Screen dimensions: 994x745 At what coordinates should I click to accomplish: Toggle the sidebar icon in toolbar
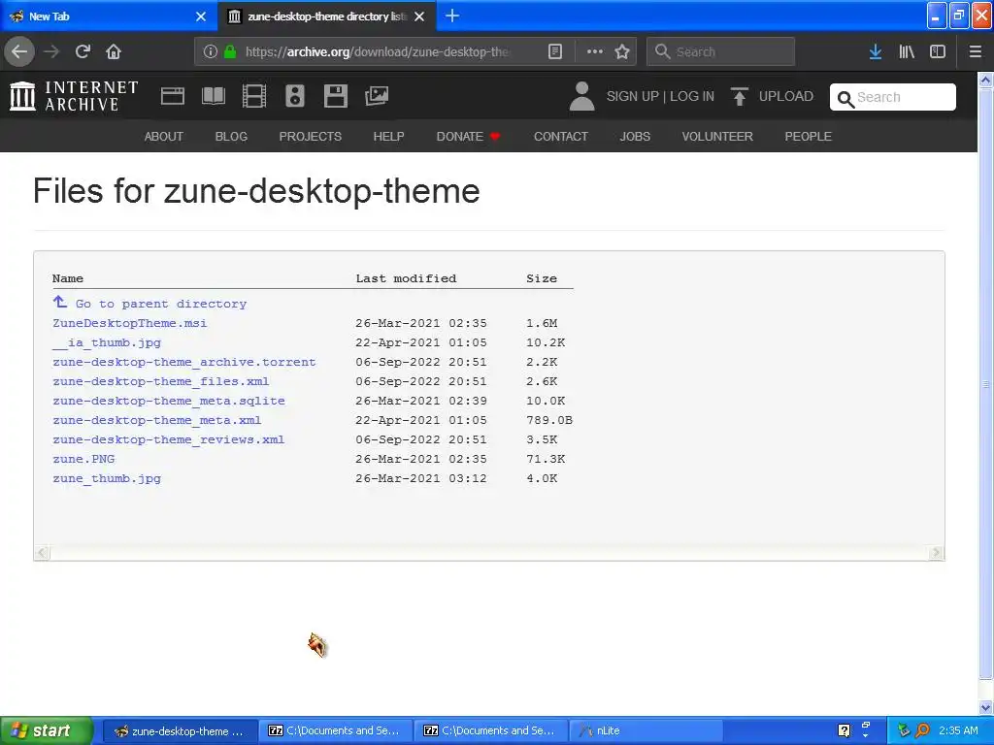point(938,51)
